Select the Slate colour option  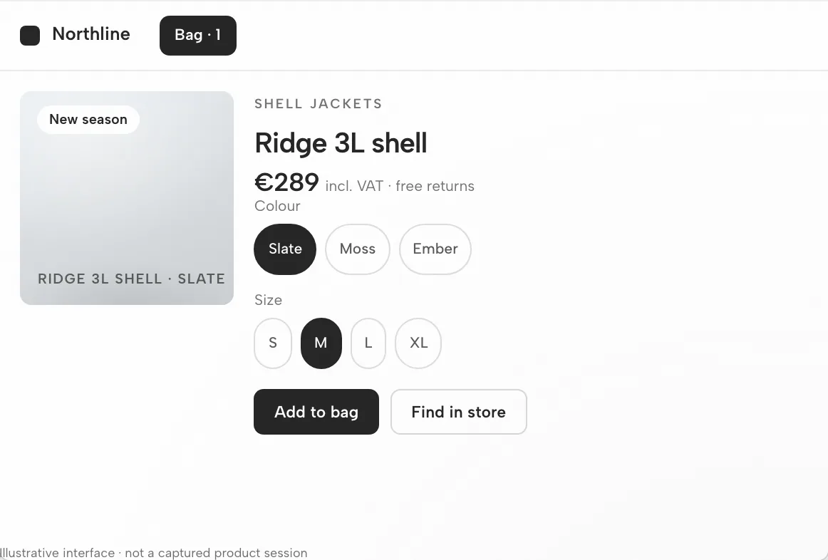coord(285,249)
